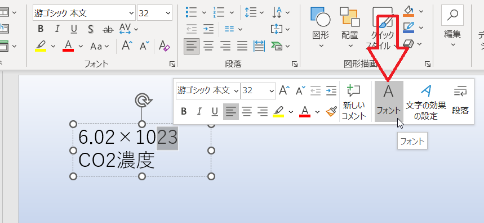484x223 pixels.
Task: Open the 段落 group dialog launcher
Action: coord(295,64)
